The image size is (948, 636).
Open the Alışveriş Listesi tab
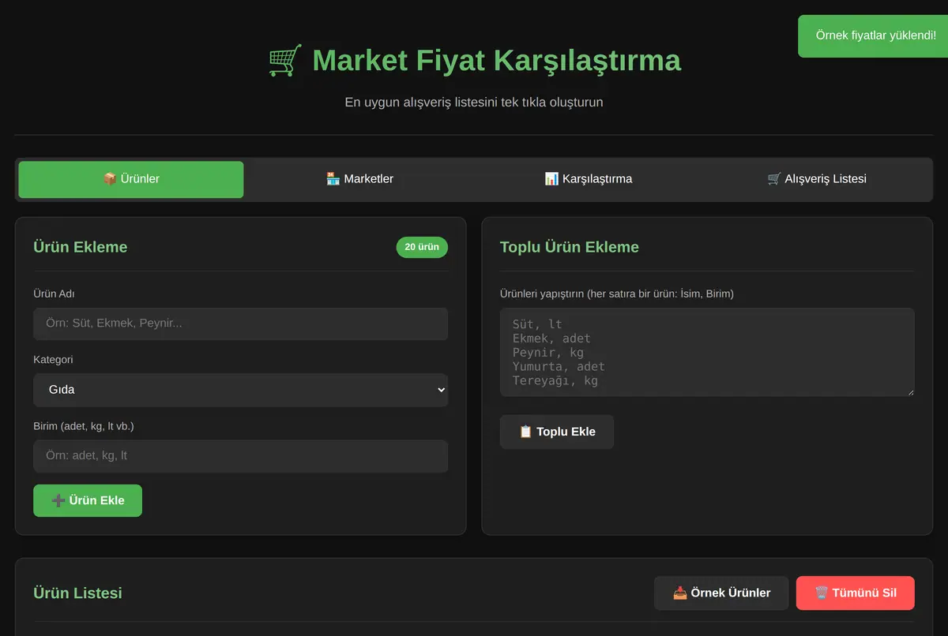pyautogui.click(x=817, y=179)
